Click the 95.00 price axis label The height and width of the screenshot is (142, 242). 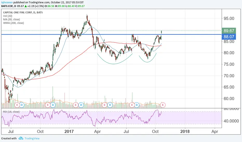[229, 18]
